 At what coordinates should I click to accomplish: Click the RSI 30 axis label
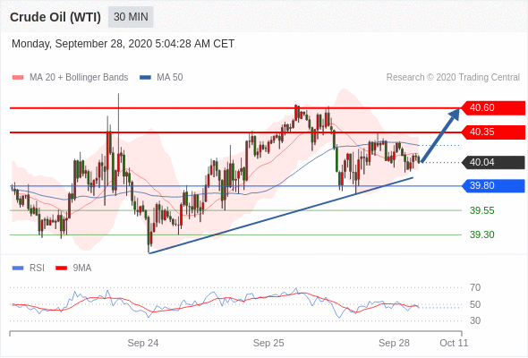click(475, 320)
